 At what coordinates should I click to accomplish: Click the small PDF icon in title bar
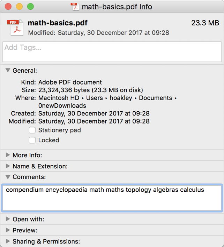[x=74, y=7]
